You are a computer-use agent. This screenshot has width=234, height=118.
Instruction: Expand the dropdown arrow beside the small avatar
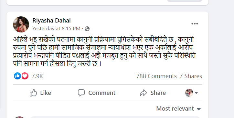coord(197,93)
